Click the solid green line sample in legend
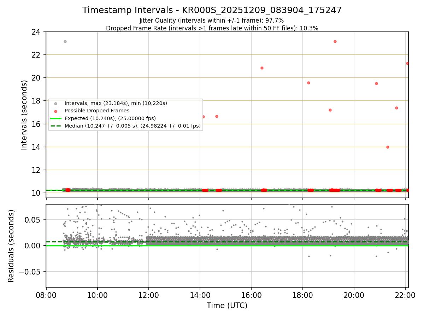Viewport: 424px width, 318px height. (56, 118)
